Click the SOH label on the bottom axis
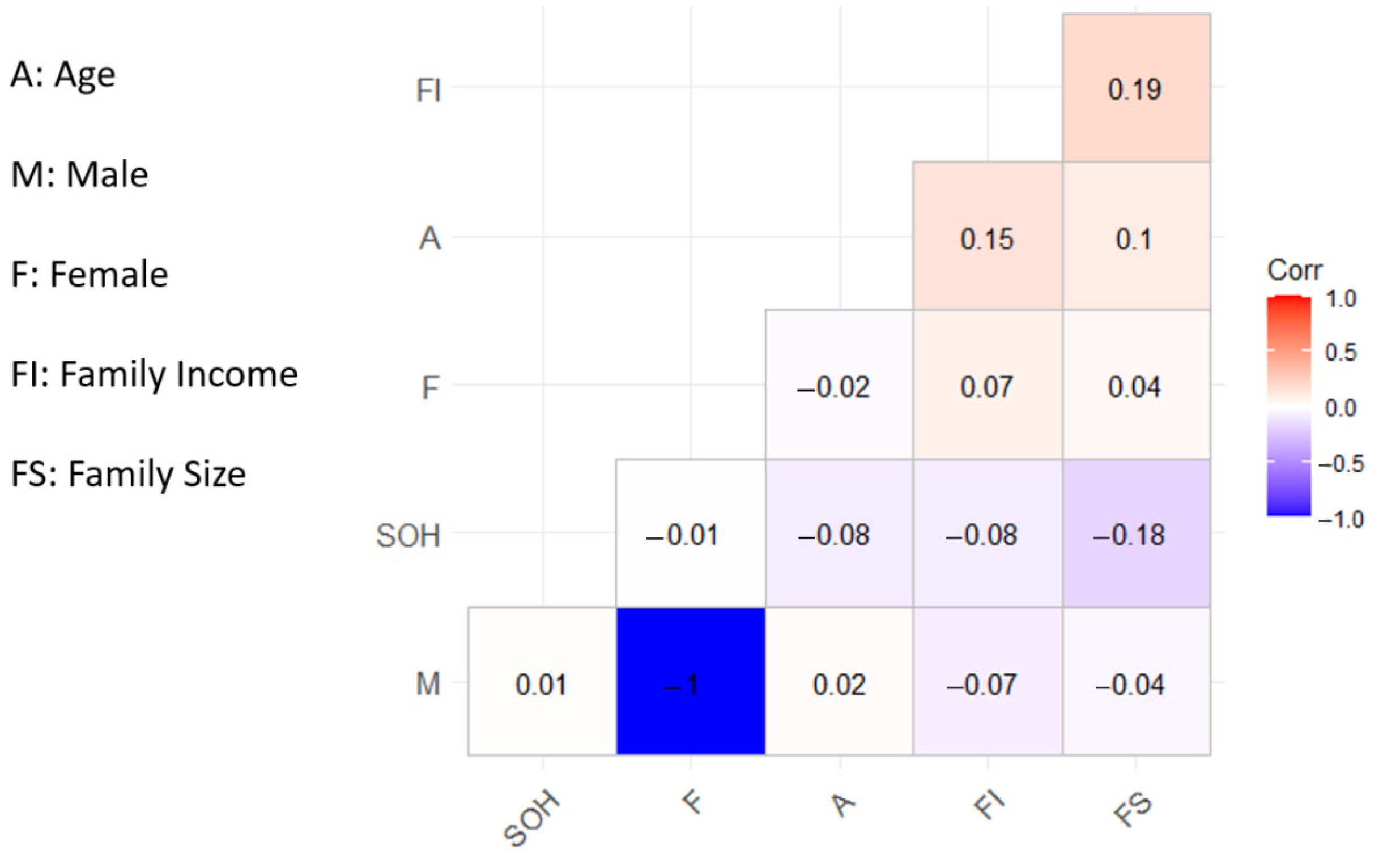This screenshot has height=859, width=1383. click(531, 817)
